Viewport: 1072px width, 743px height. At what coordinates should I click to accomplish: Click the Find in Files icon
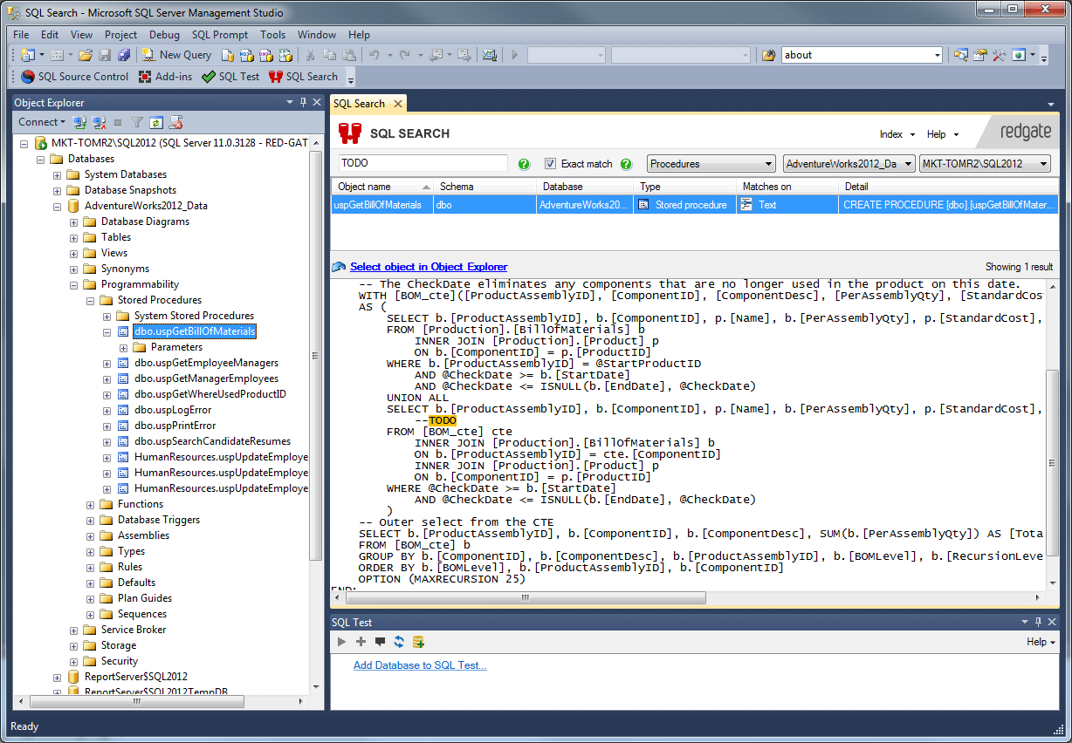768,55
